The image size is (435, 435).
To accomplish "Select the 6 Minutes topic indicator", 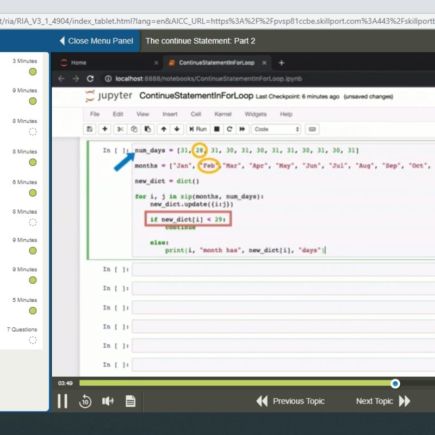I will (33, 193).
